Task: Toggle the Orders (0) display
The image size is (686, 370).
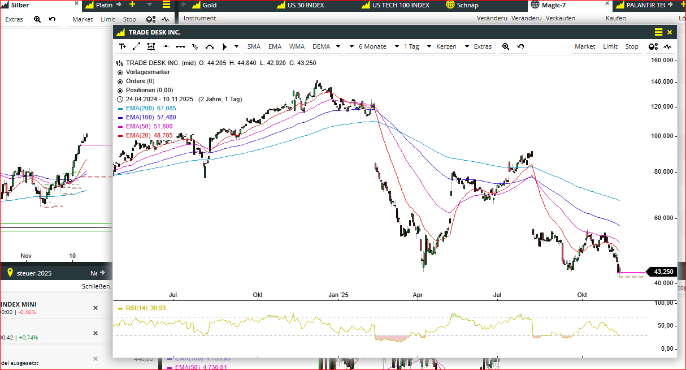Action: [120, 81]
